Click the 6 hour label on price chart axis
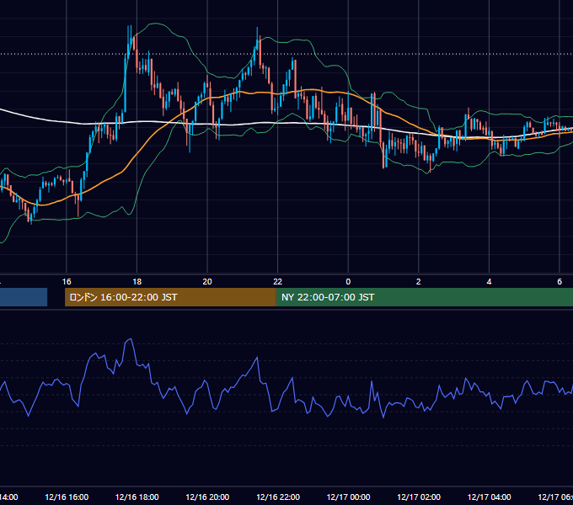 tap(560, 282)
